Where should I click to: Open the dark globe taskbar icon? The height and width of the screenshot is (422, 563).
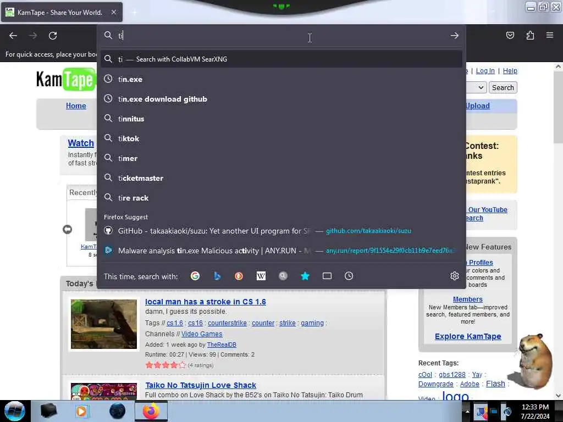(x=117, y=411)
